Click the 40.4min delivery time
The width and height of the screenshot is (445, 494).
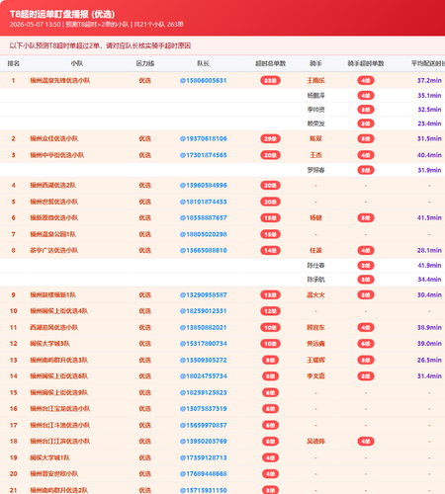(429, 155)
